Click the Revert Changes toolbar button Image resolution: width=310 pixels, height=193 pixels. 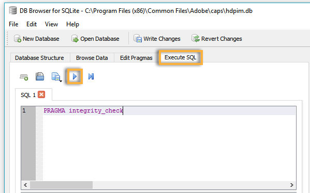217,39
